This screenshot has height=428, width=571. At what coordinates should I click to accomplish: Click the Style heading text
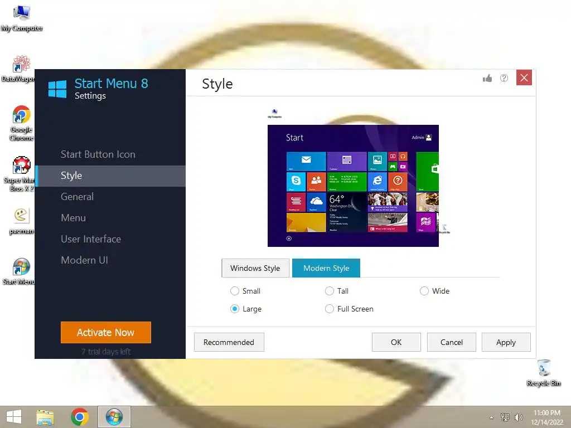point(217,84)
